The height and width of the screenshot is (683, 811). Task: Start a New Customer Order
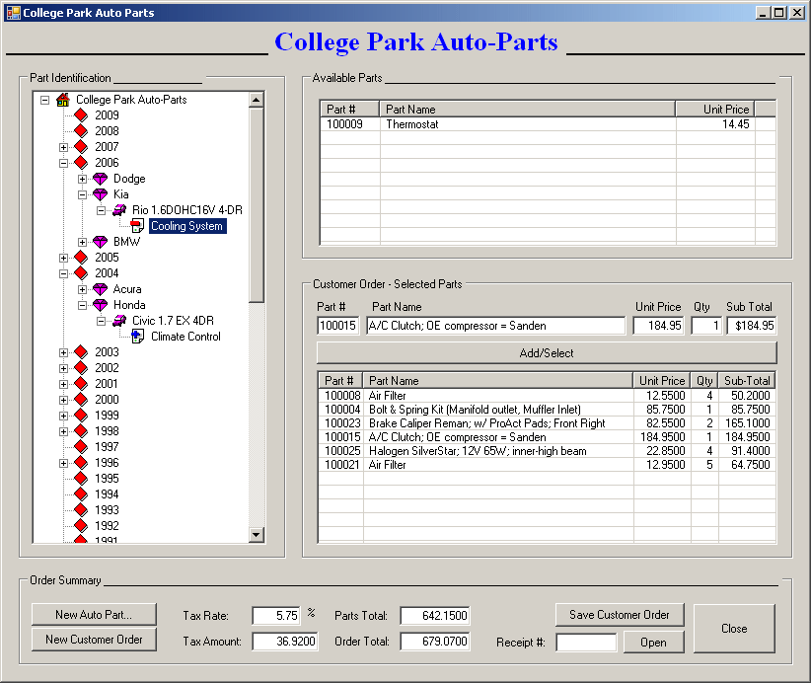[x=94, y=640]
